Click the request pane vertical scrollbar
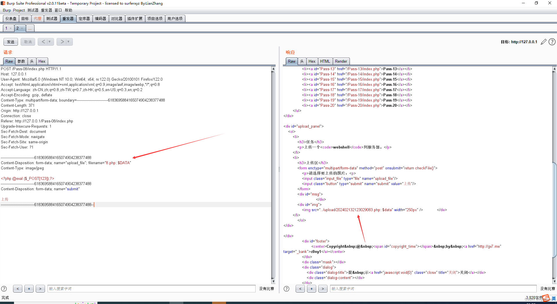This screenshot has height=304, width=557. [x=273, y=175]
